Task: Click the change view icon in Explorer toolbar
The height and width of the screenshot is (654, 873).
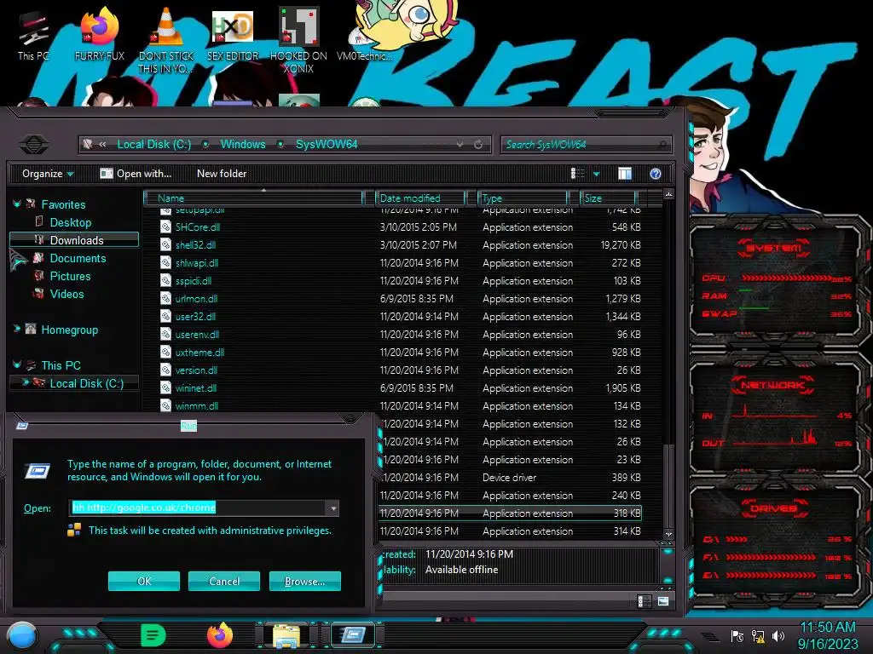Action: point(577,174)
